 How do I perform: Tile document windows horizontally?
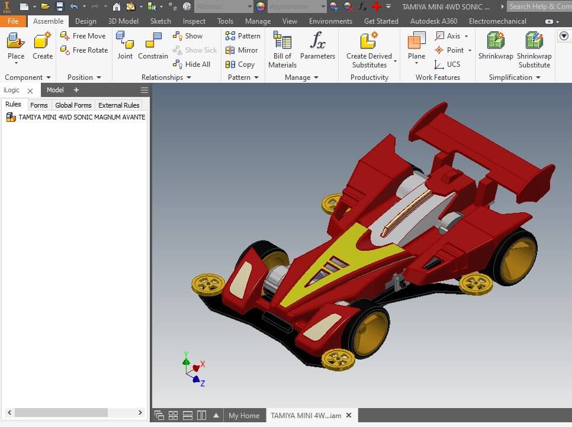pos(188,415)
